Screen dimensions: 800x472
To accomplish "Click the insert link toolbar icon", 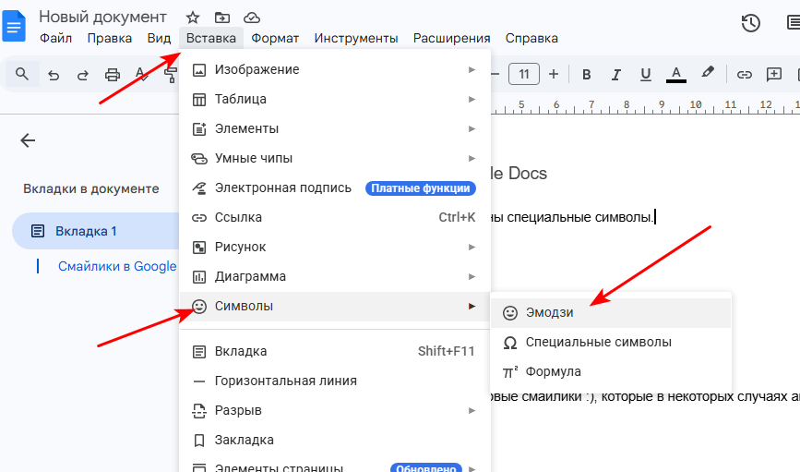I will [x=745, y=75].
